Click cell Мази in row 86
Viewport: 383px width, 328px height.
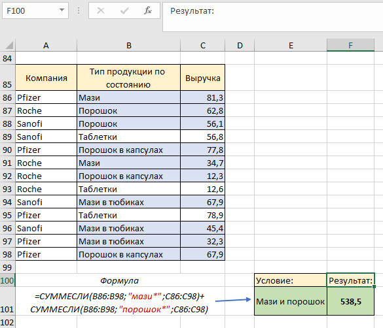(129, 97)
